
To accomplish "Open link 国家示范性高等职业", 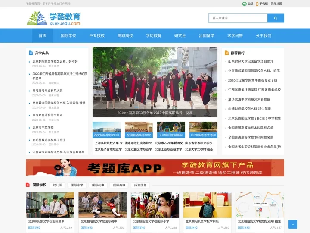I will click(138, 143).
